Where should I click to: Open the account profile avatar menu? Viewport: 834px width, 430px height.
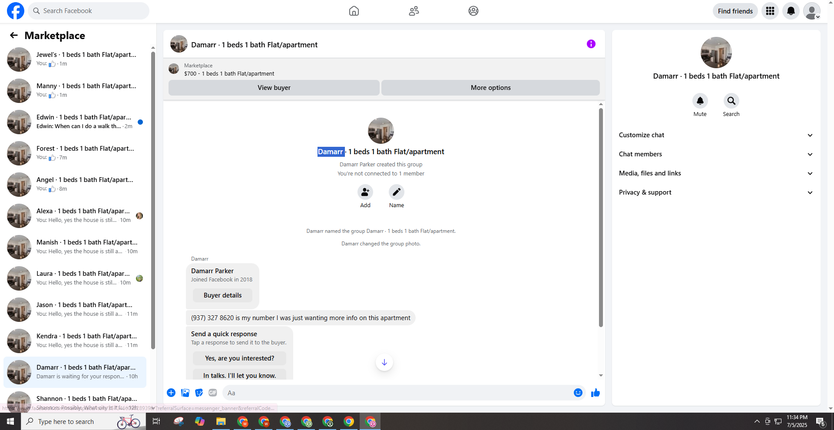(812, 11)
